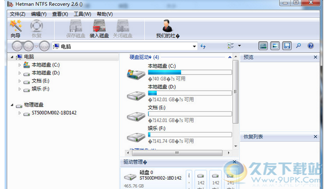Open help via the question mark icon
The image size is (325, 189).
point(311,46)
